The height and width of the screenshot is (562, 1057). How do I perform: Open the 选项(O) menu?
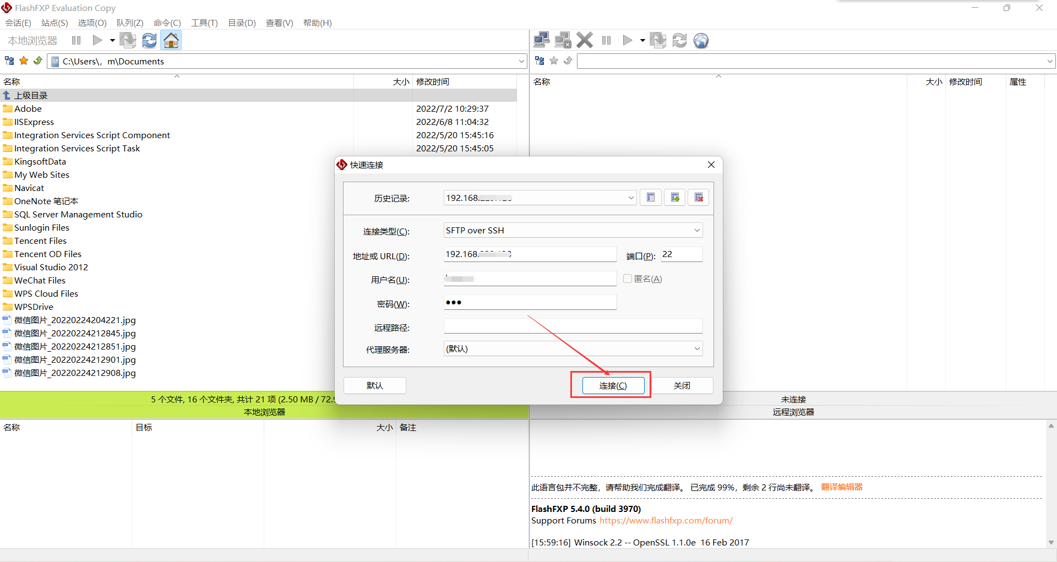[x=92, y=23]
